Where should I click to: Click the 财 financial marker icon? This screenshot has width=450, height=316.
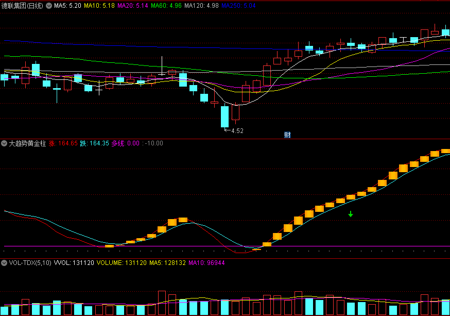(x=287, y=135)
